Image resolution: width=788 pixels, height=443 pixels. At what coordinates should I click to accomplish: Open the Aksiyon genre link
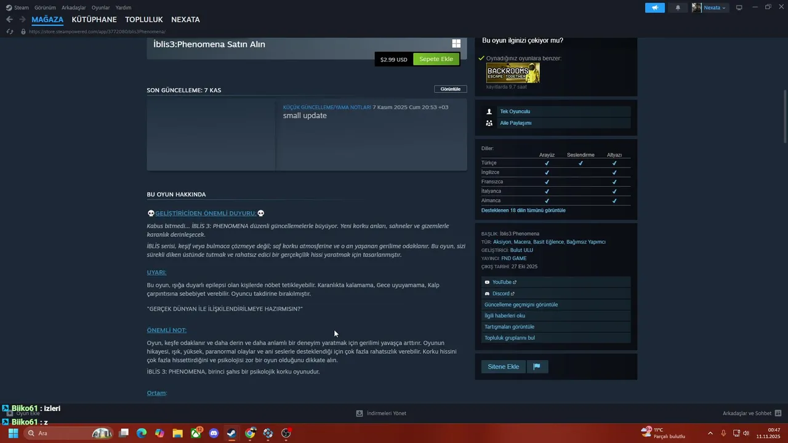coord(502,242)
